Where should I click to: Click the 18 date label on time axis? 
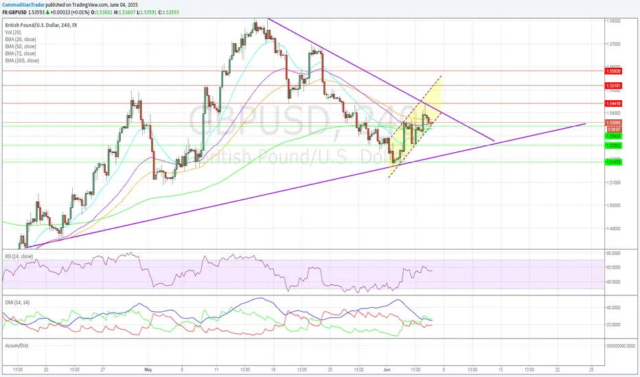(x=273, y=369)
